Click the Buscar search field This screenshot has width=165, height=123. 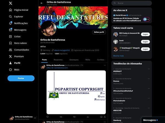pyautogui.click(x=131, y=3)
